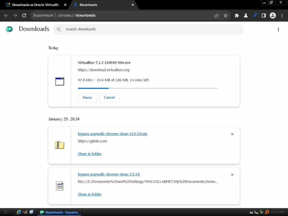Click the share page icon in address bar

217,16
